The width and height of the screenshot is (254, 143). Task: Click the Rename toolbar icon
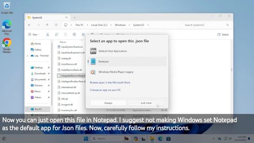coord(74,35)
